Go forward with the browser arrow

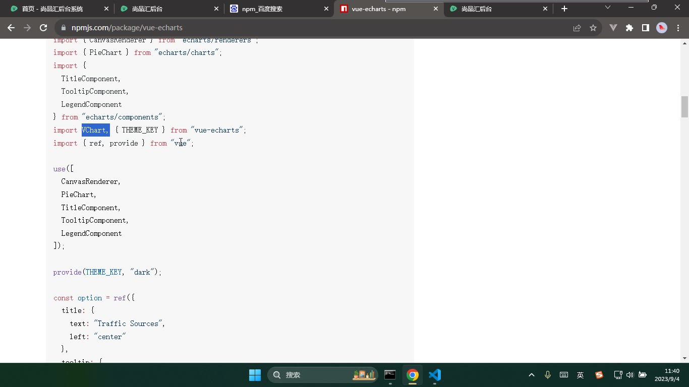pos(27,28)
